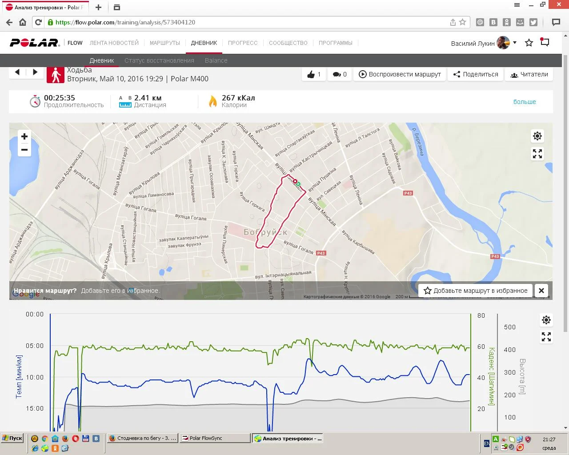Click the site security padlock icon

pos(50,22)
